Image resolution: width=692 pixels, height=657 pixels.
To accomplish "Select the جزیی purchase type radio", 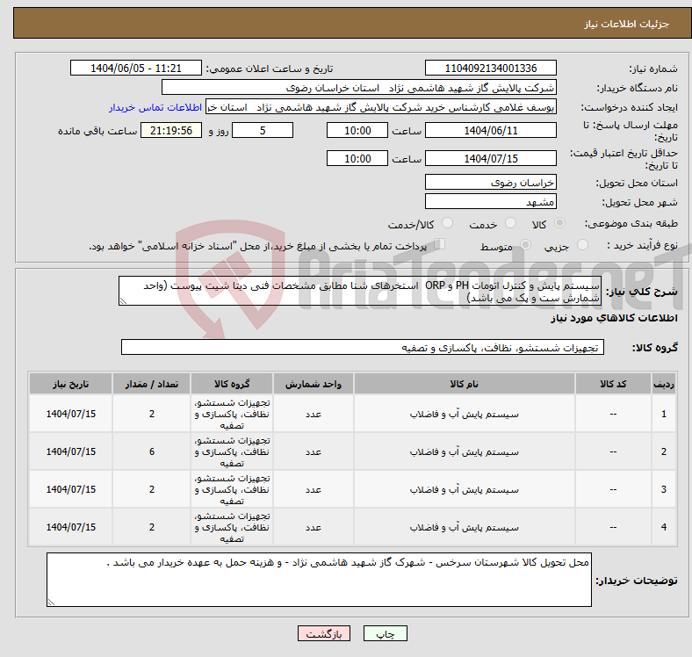I will pos(582,245).
